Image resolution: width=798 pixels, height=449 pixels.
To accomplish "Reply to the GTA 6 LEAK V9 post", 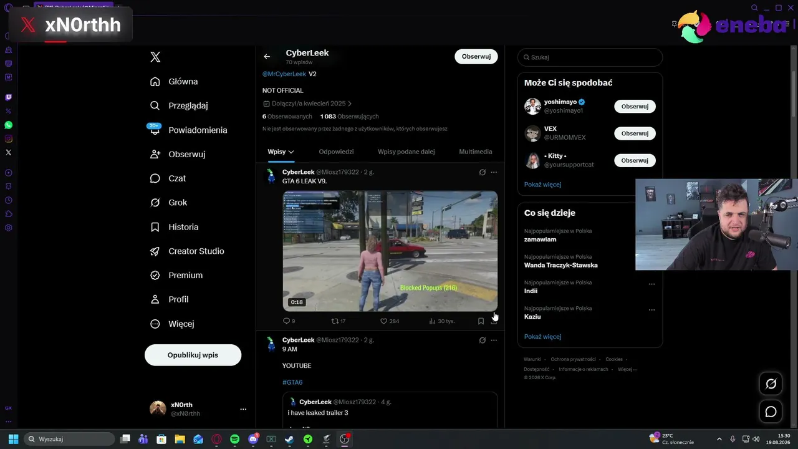I will 289,321.
